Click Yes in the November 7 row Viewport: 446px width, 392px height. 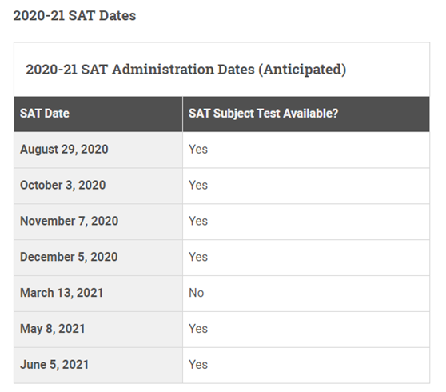pyautogui.click(x=198, y=221)
